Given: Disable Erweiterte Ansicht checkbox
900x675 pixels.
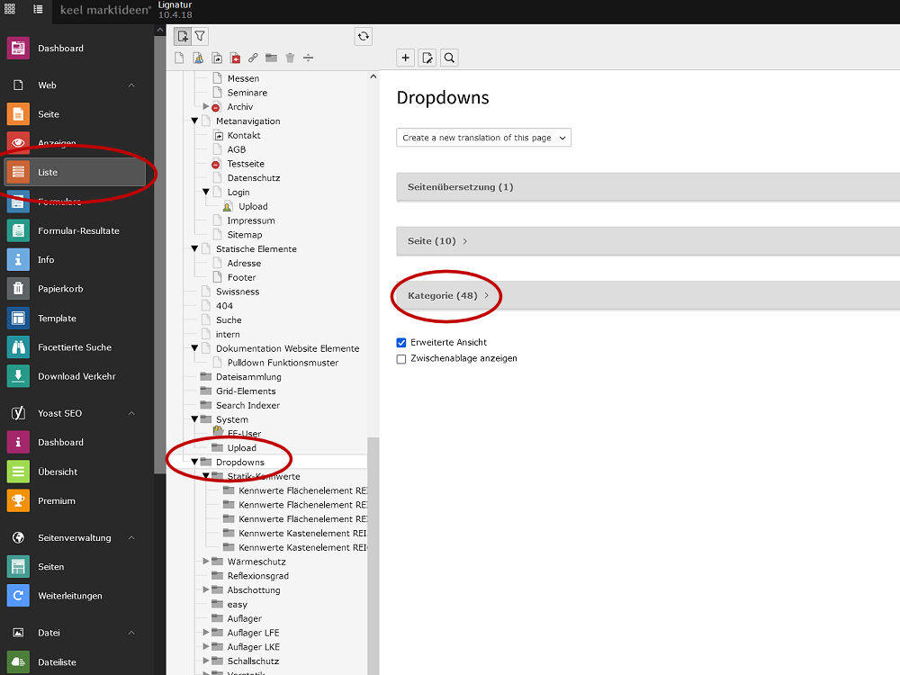Looking at the screenshot, I should [x=401, y=343].
